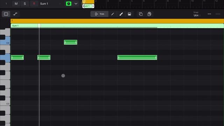Open the automation curve view icon
This screenshot has width=224, height=126.
tap(15, 14)
